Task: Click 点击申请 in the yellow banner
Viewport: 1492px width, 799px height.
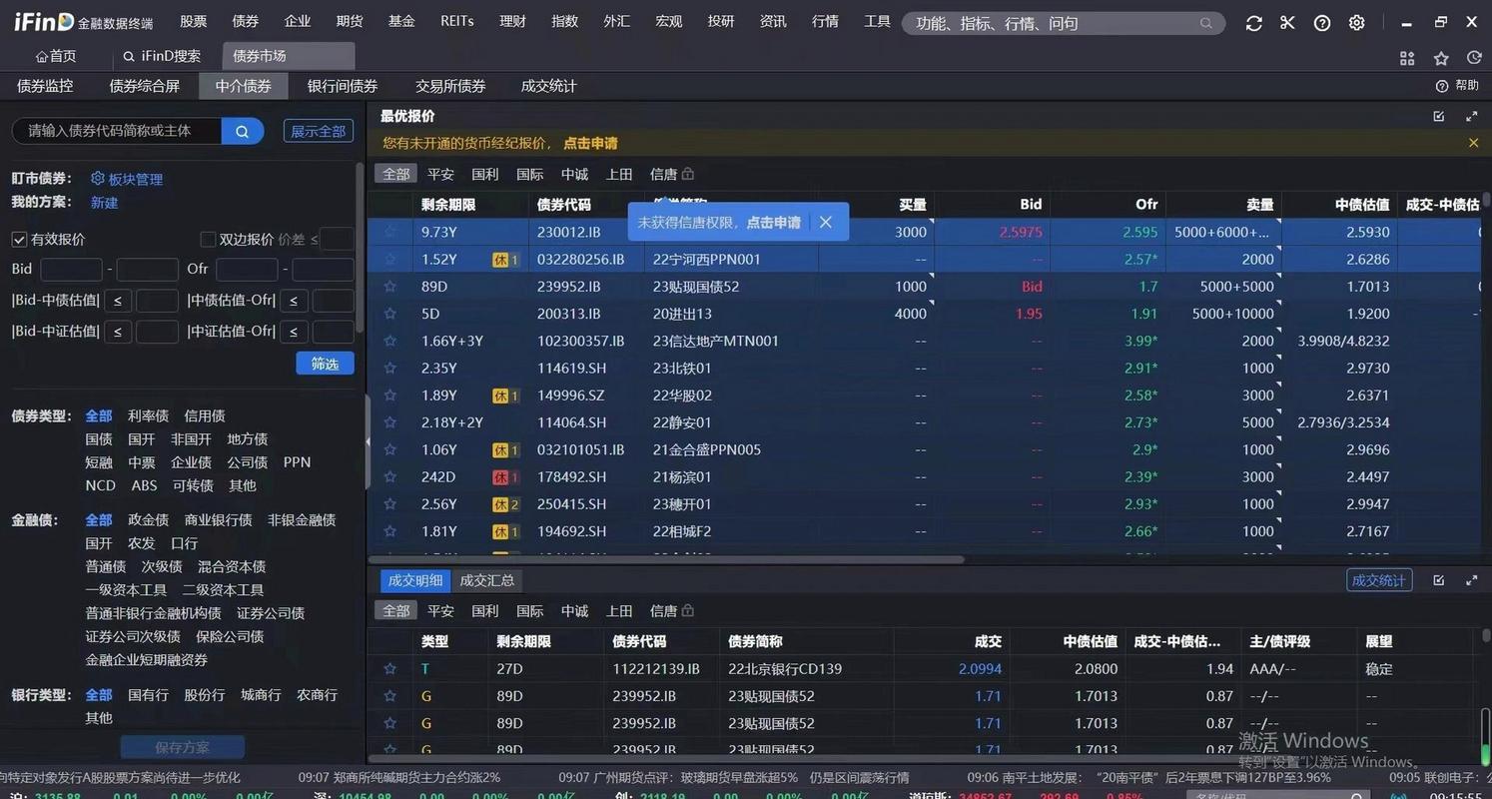Action: tap(590, 143)
